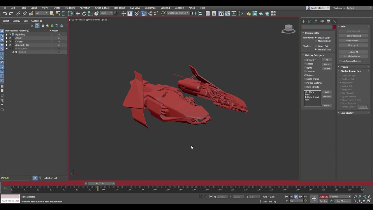This screenshot has height=210, width=373.
Task: Set Wireframe display to Material Color
Action: point(316,41)
